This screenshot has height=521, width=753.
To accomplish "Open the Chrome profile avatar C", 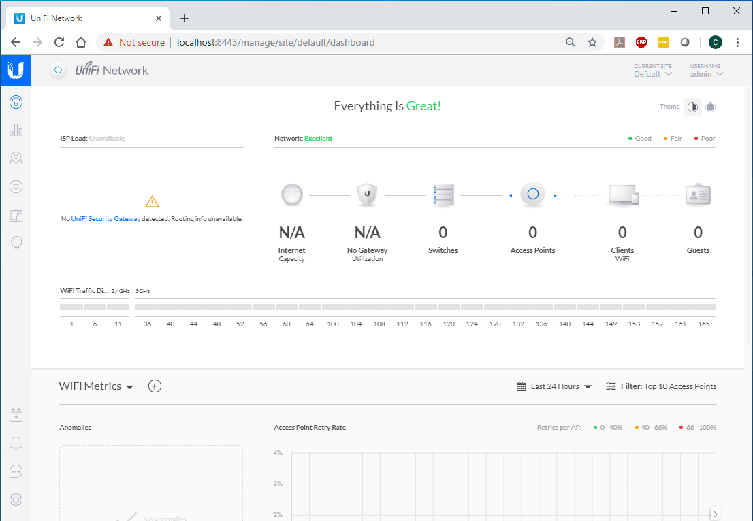I will click(715, 42).
